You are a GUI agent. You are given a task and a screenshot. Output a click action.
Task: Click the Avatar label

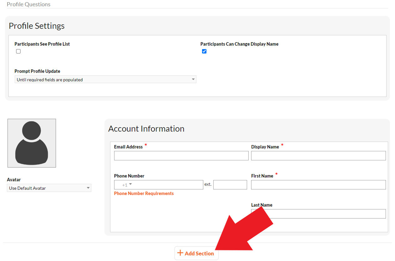point(14,180)
